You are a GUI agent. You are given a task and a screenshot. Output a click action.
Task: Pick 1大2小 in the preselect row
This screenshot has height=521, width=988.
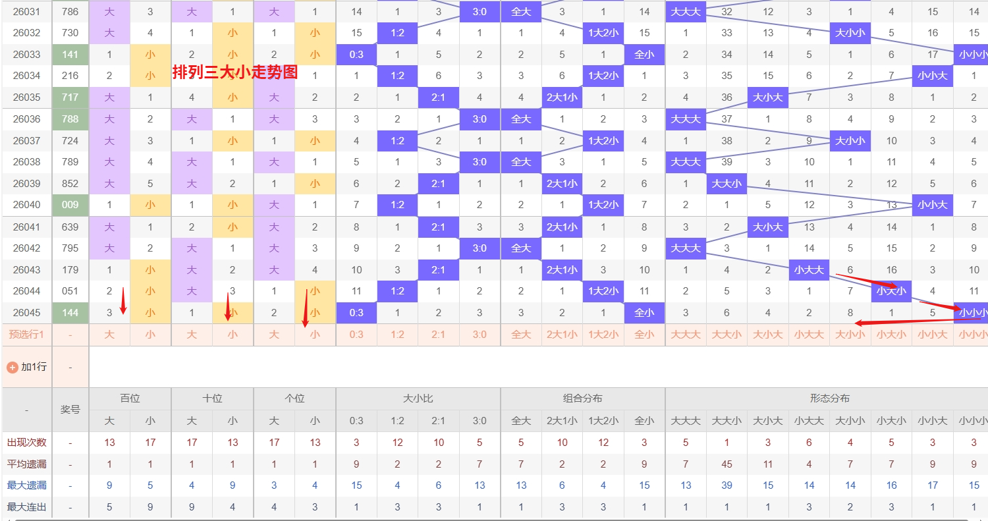603,335
